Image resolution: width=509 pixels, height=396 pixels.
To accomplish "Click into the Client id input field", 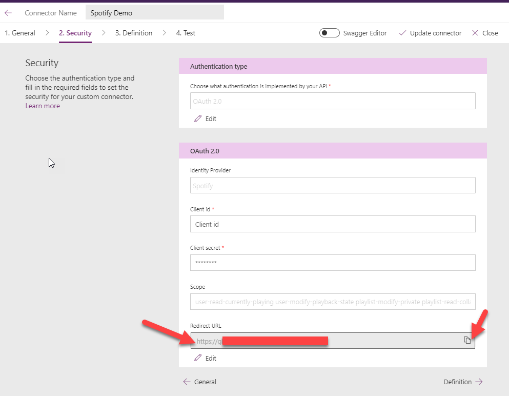I will coord(332,224).
